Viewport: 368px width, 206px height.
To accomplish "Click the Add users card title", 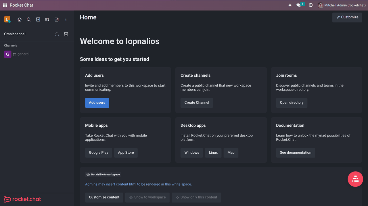I will [94, 75].
